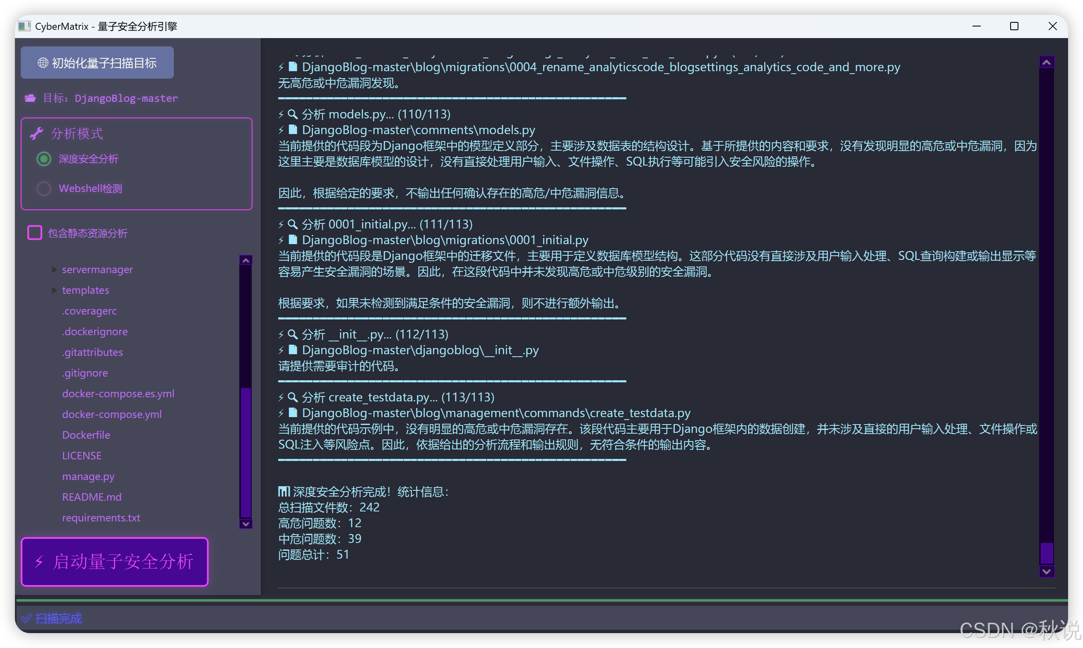Click the magnifier icon next to 分析 create_testdata.py
Screen dimensions: 1083x648
(292, 397)
